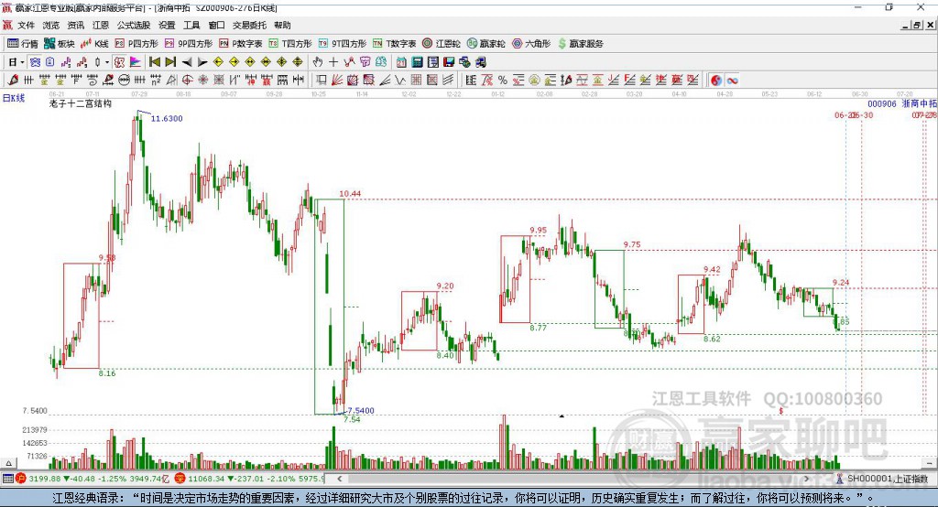This screenshot has width=938, height=507.
Task: Click the triangle button left of volume
Action: [x=8, y=463]
